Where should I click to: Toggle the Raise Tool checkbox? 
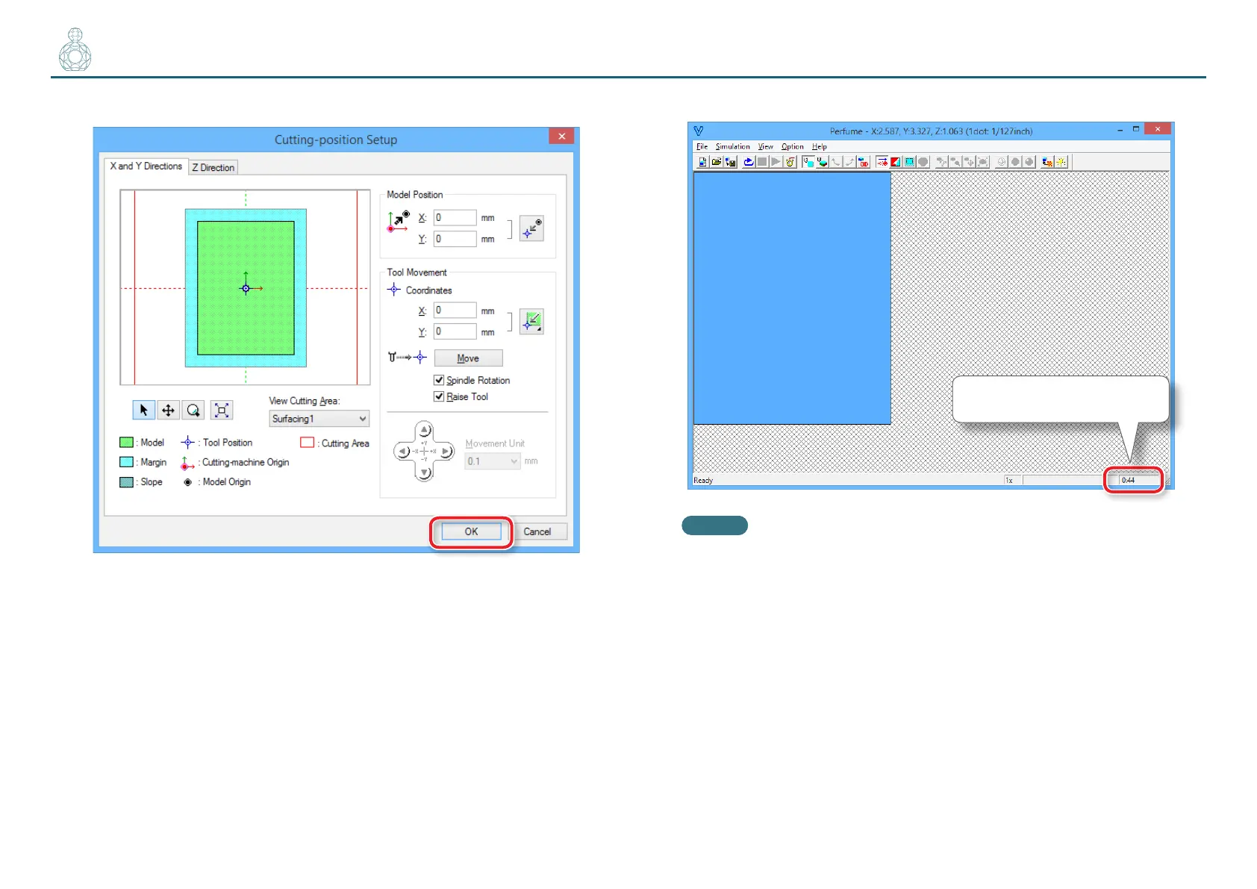tap(439, 396)
